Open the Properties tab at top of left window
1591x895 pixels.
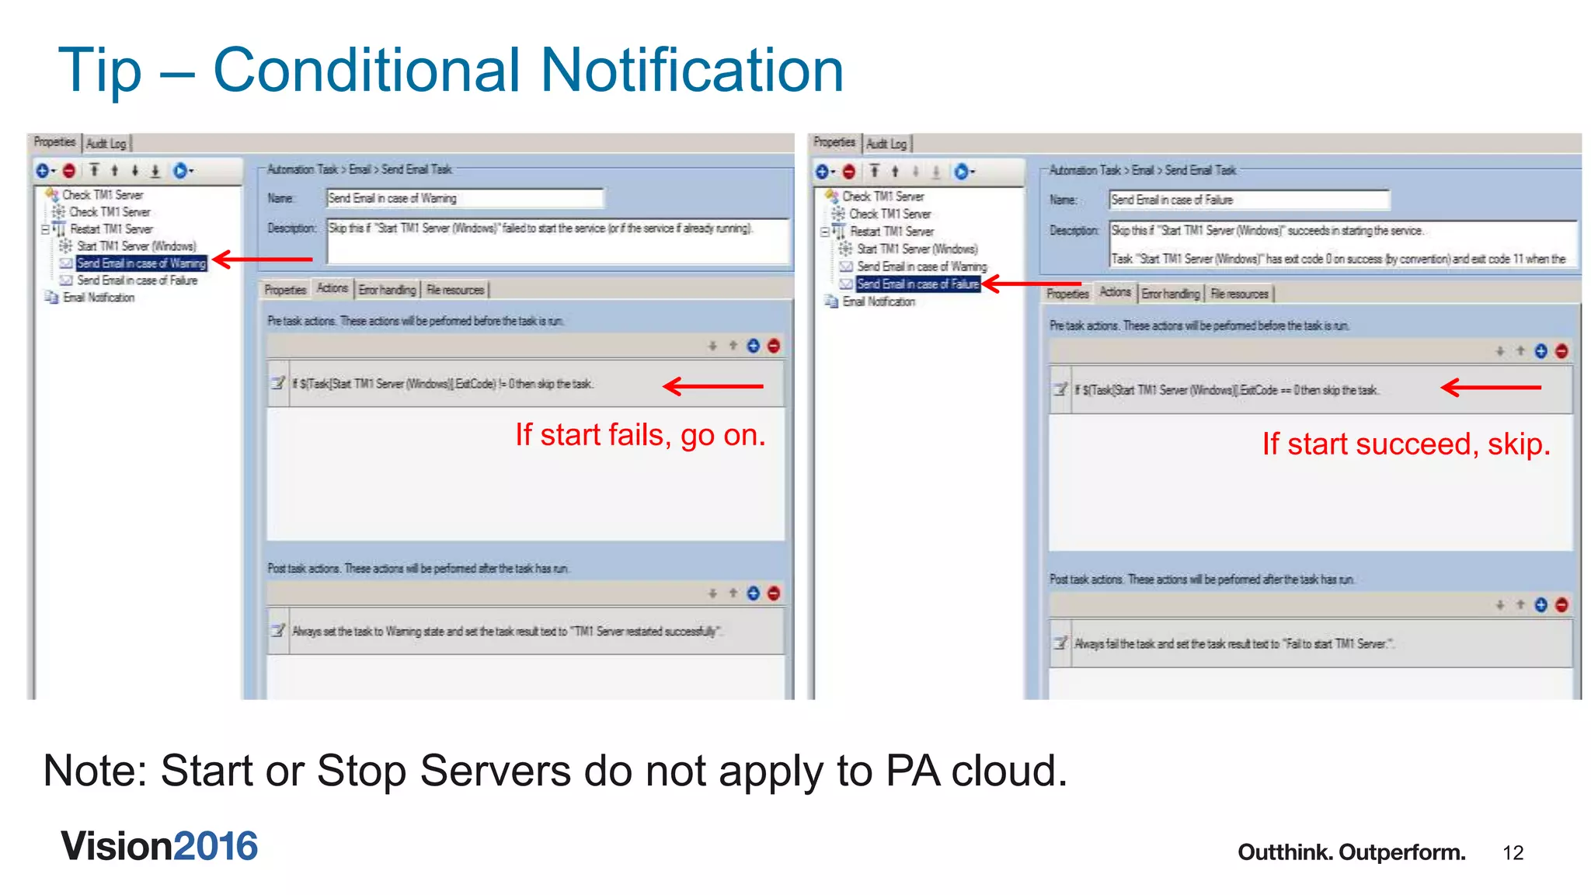tap(54, 142)
